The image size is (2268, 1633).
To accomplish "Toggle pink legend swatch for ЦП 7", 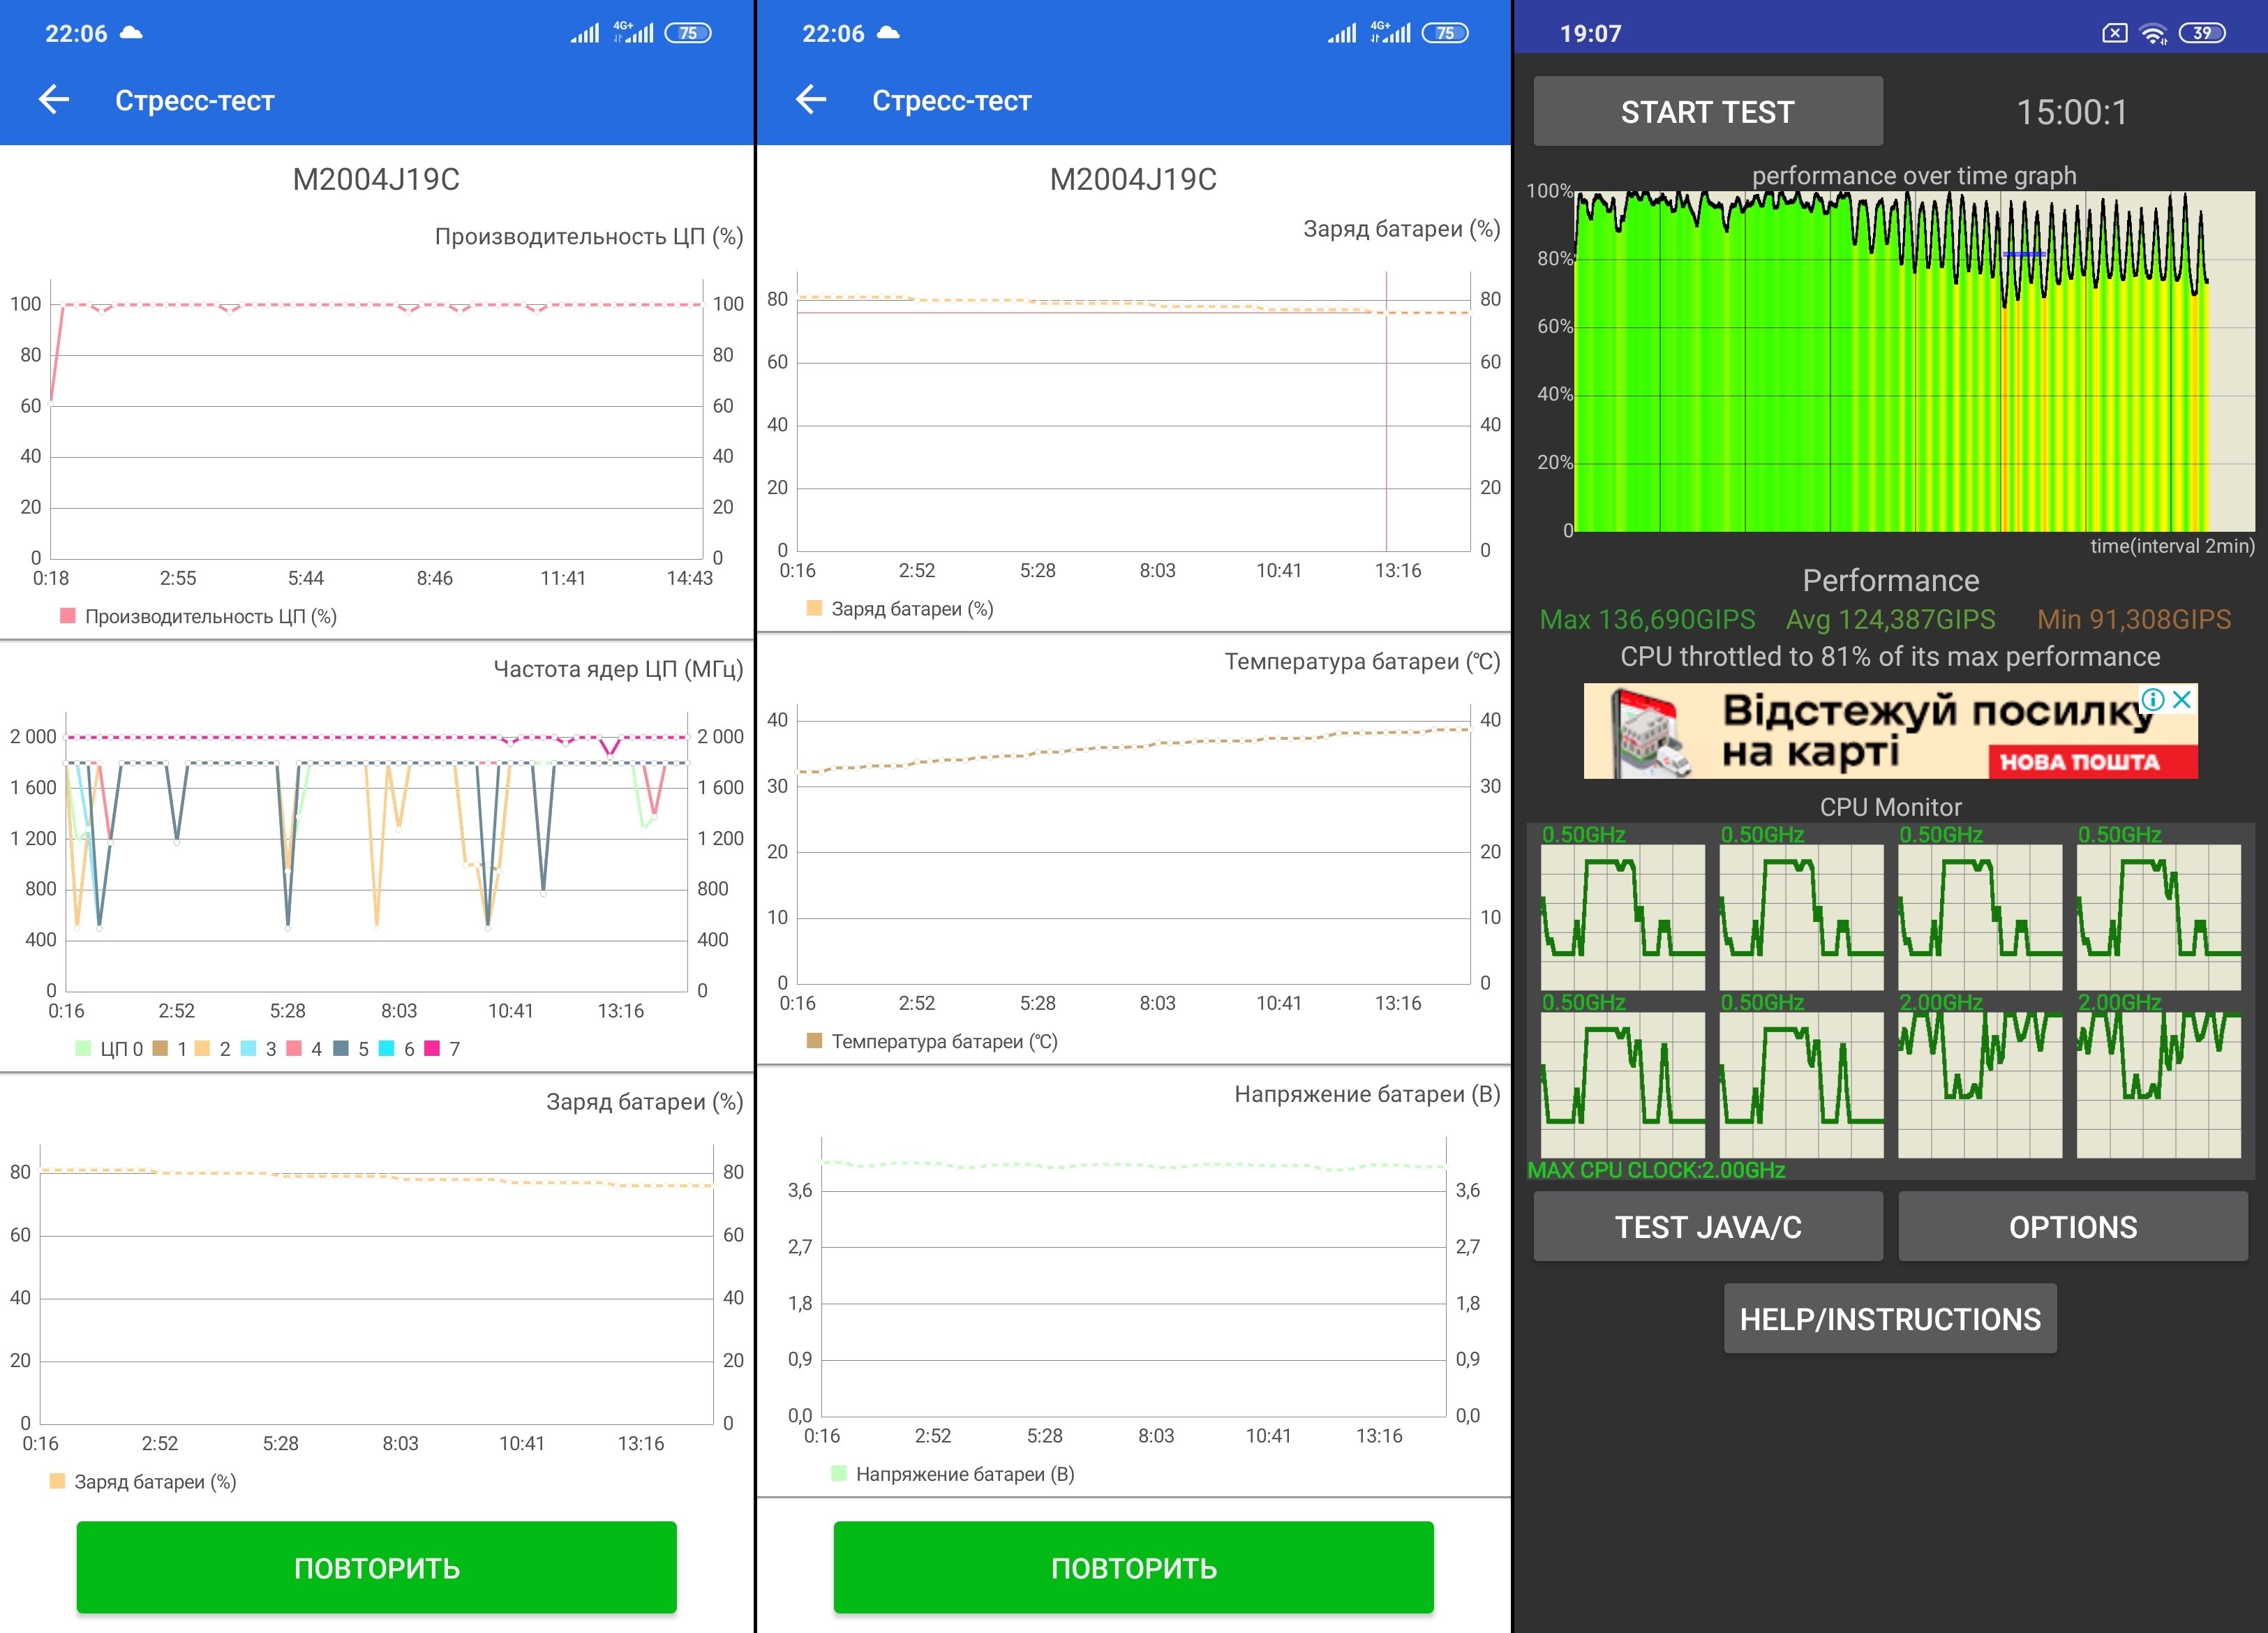I will point(432,1048).
